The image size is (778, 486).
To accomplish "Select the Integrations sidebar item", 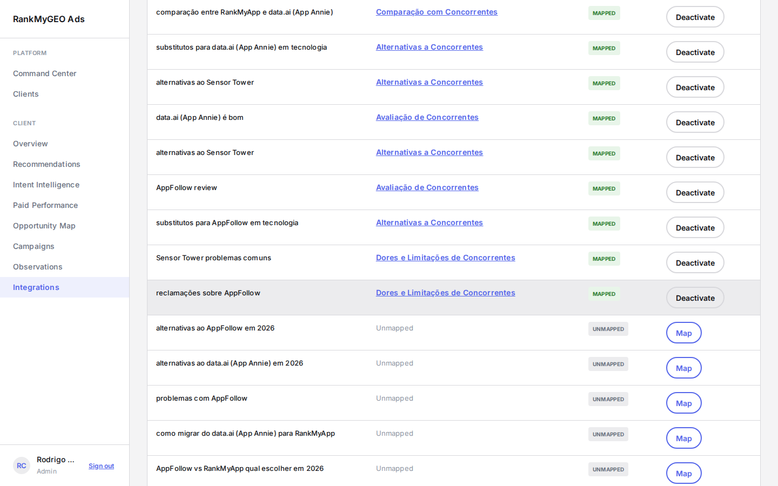I will click(x=65, y=287).
